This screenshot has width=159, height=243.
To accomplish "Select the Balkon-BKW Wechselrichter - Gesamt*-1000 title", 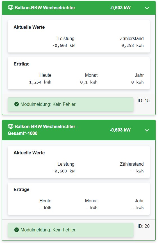I will pyautogui.click(x=43, y=130).
